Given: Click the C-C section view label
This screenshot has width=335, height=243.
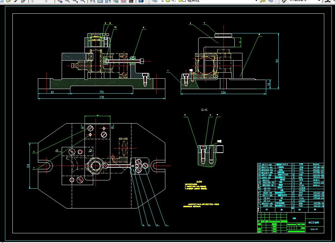Looking at the screenshot, I should tap(204, 110).
